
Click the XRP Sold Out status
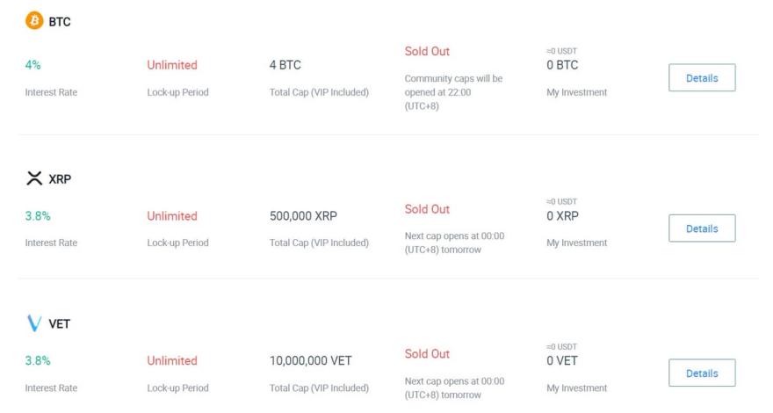click(x=427, y=211)
